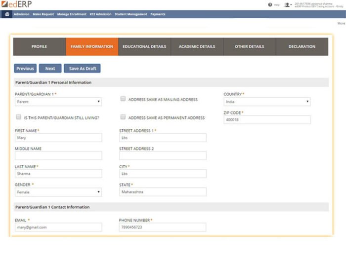Open the Manage Enrollment menu
346x259 pixels.
[72, 14]
